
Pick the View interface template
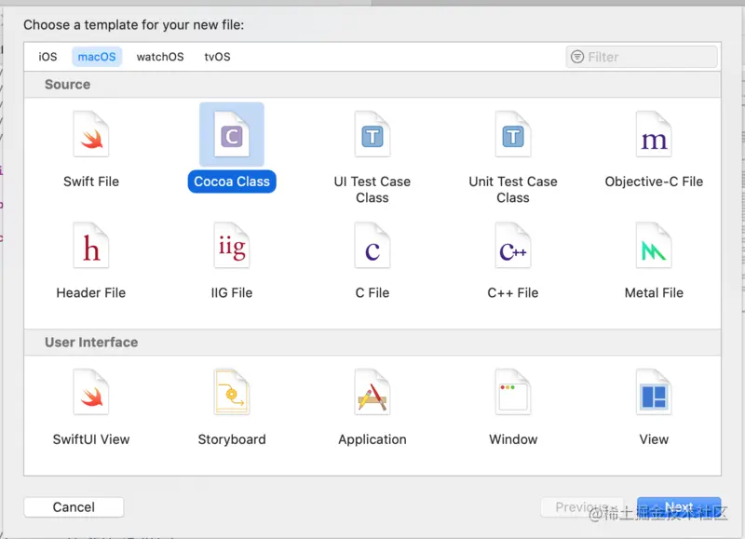pos(654,395)
